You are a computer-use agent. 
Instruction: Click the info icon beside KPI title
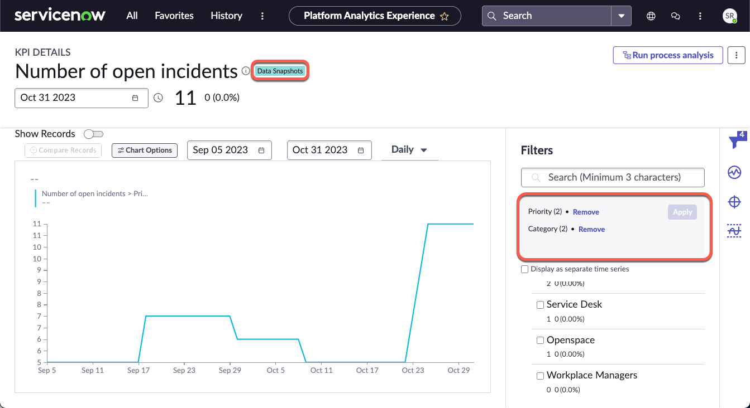point(246,71)
